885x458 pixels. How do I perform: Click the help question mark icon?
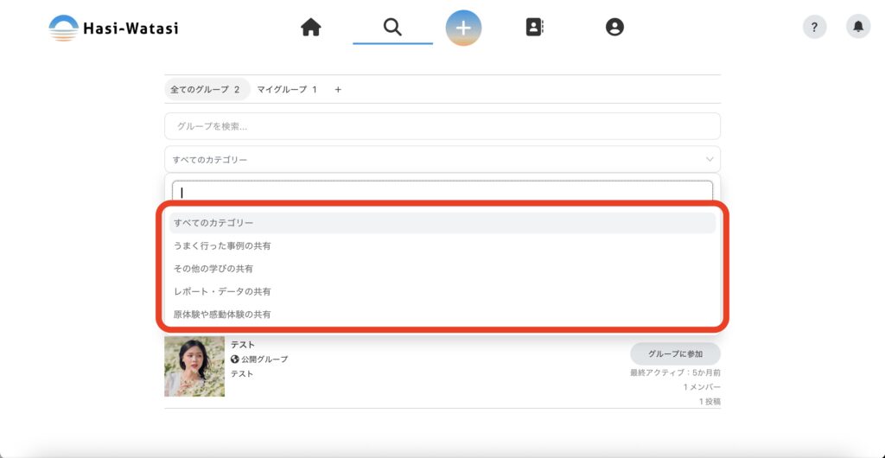(x=814, y=28)
